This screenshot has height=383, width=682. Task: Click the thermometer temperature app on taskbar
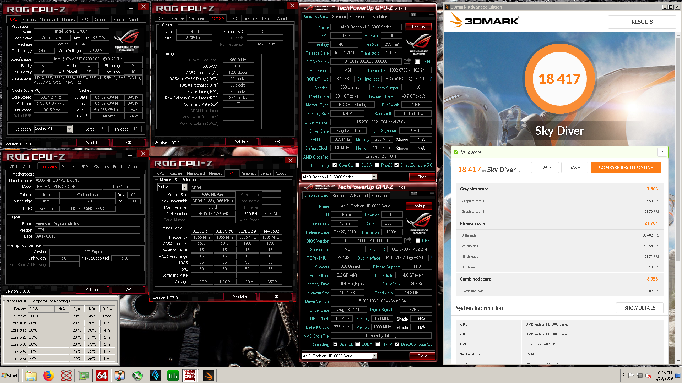[120, 376]
